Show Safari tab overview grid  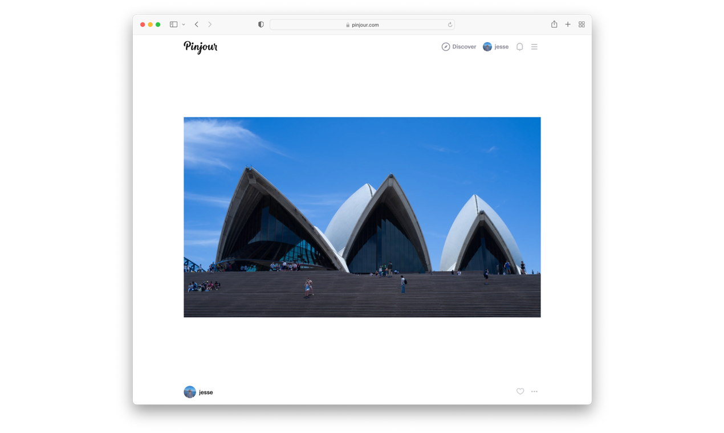(x=581, y=24)
